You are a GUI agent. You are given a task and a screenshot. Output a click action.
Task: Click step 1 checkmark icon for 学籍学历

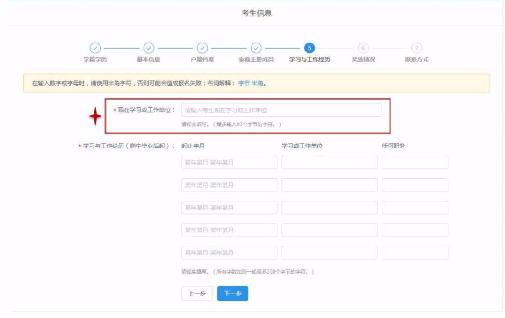(x=95, y=48)
